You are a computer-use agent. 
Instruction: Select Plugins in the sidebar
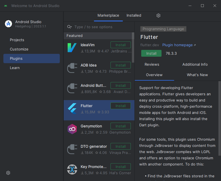click(32, 59)
